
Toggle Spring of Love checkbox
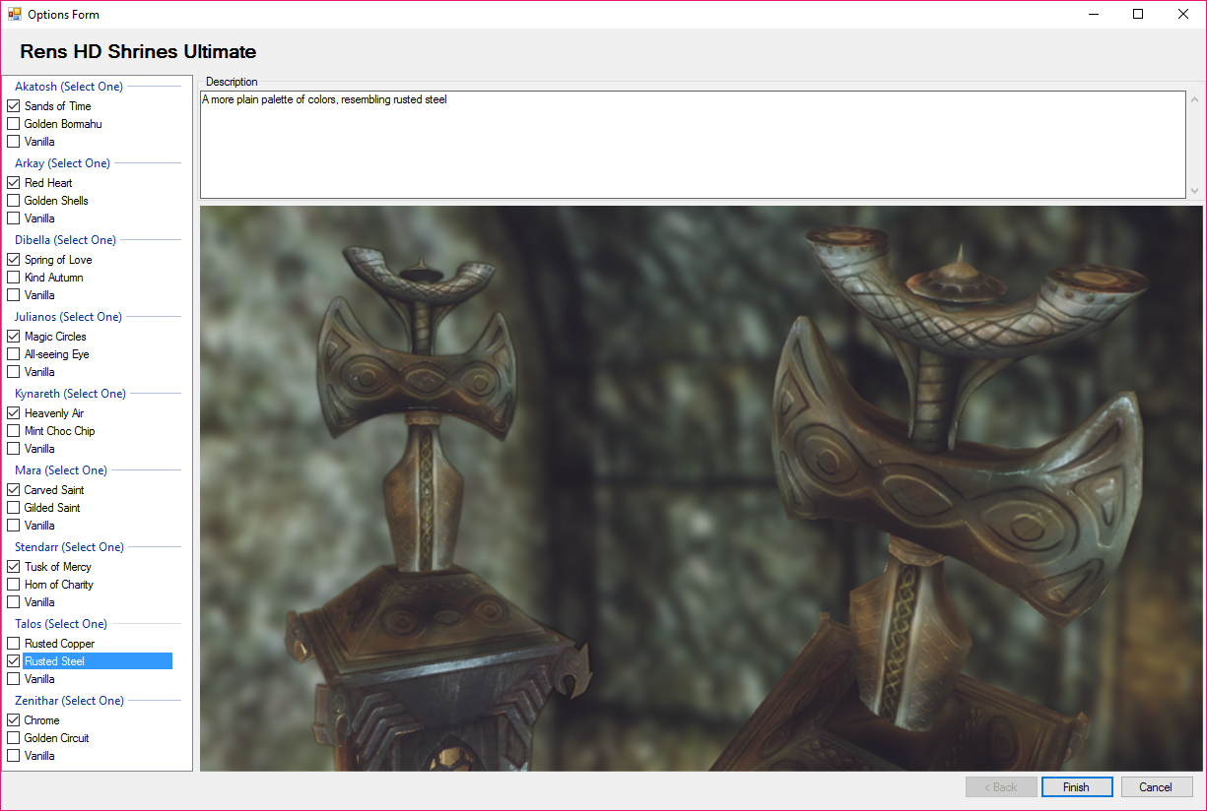coord(14,260)
